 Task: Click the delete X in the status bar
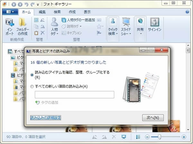coord(114,137)
